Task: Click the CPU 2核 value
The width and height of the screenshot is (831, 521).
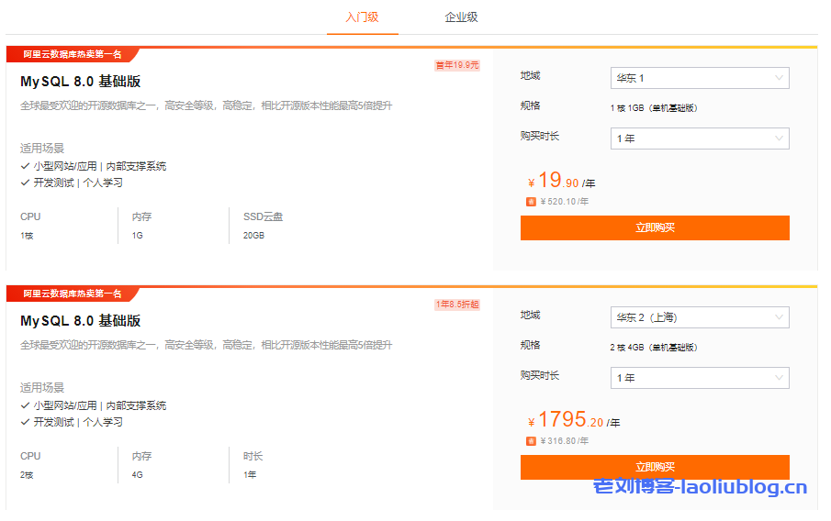Action: point(27,475)
